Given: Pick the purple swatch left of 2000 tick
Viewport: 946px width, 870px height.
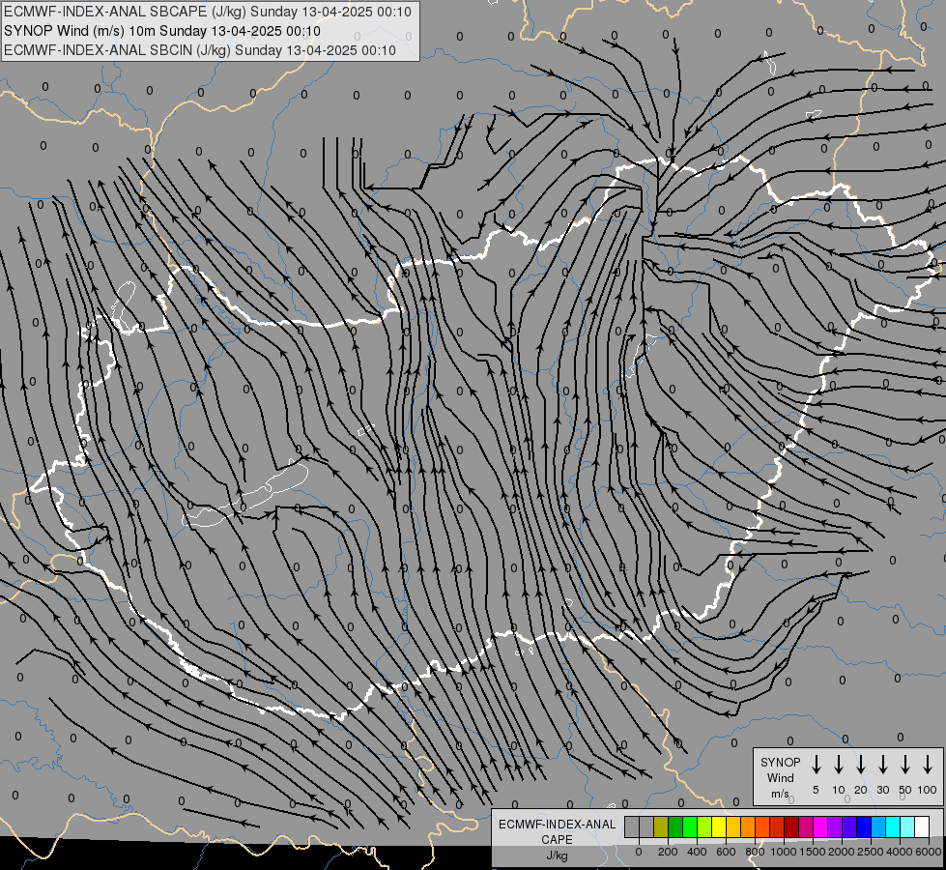Looking at the screenshot, I should (x=836, y=826).
